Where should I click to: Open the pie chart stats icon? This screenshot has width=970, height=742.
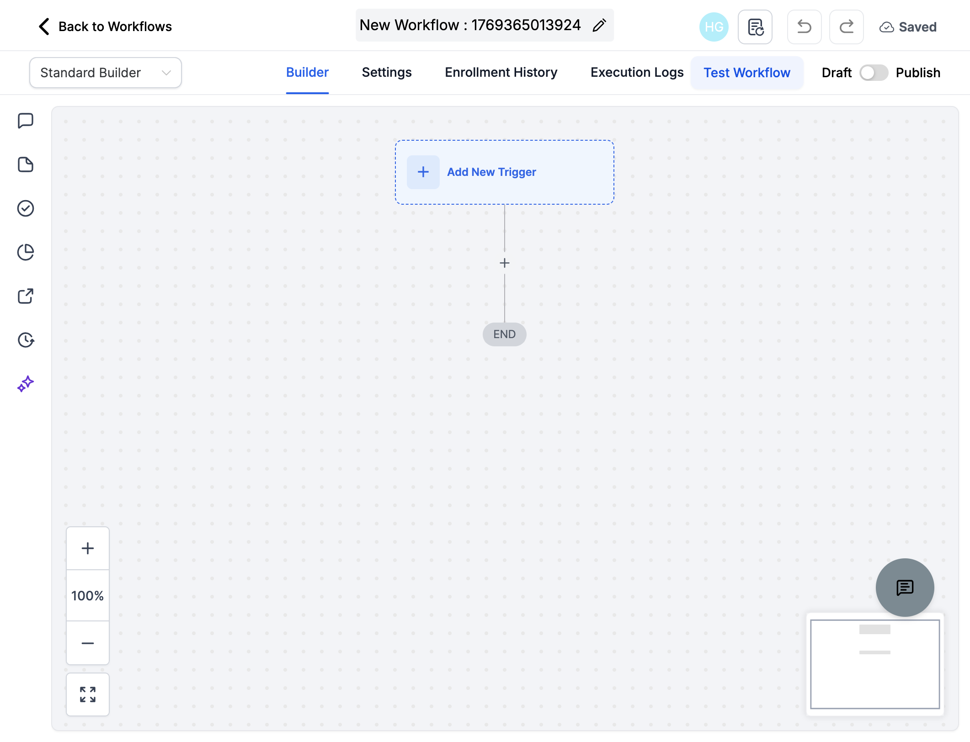point(26,252)
